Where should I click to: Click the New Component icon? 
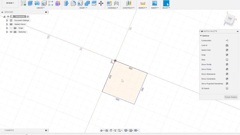(x=109, y=3)
